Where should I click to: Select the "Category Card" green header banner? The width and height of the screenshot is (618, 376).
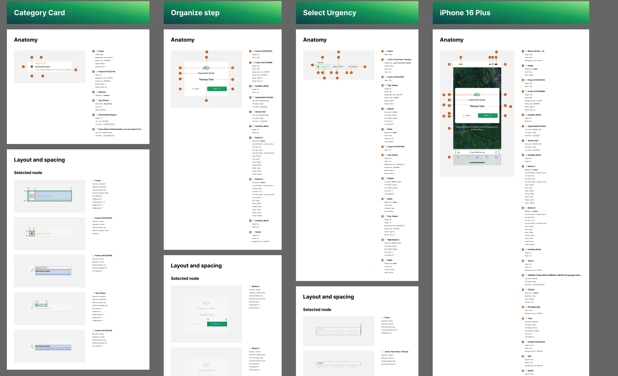tap(78, 13)
